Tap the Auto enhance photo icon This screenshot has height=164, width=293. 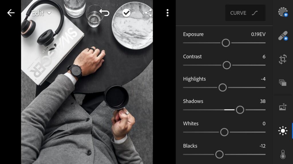pyautogui.click(x=283, y=107)
